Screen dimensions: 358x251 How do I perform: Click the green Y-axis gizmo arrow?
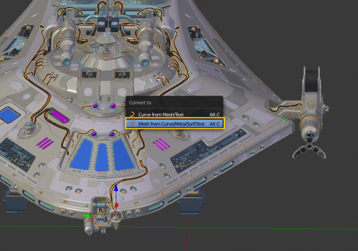coord(85,216)
